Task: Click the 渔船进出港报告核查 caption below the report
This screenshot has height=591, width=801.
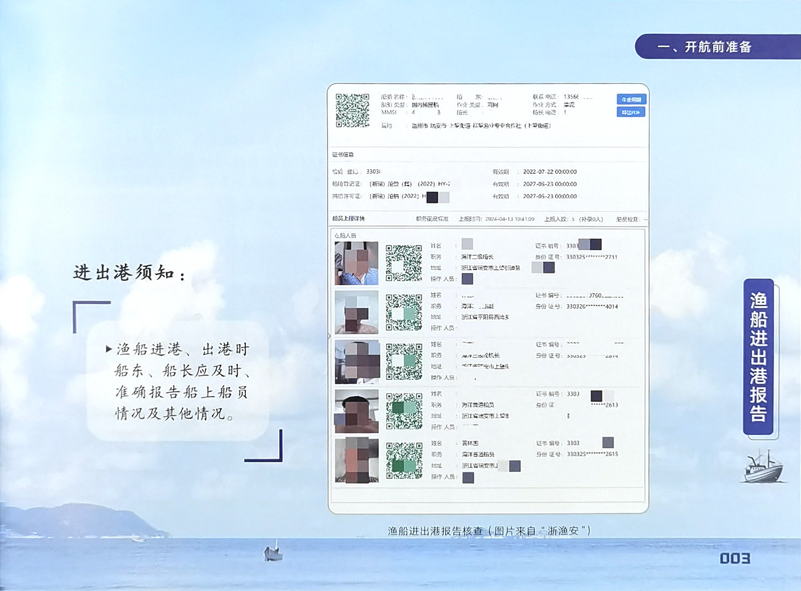Action: point(488,531)
